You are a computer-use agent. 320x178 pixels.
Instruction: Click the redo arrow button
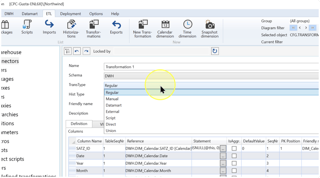(x=86, y=51)
